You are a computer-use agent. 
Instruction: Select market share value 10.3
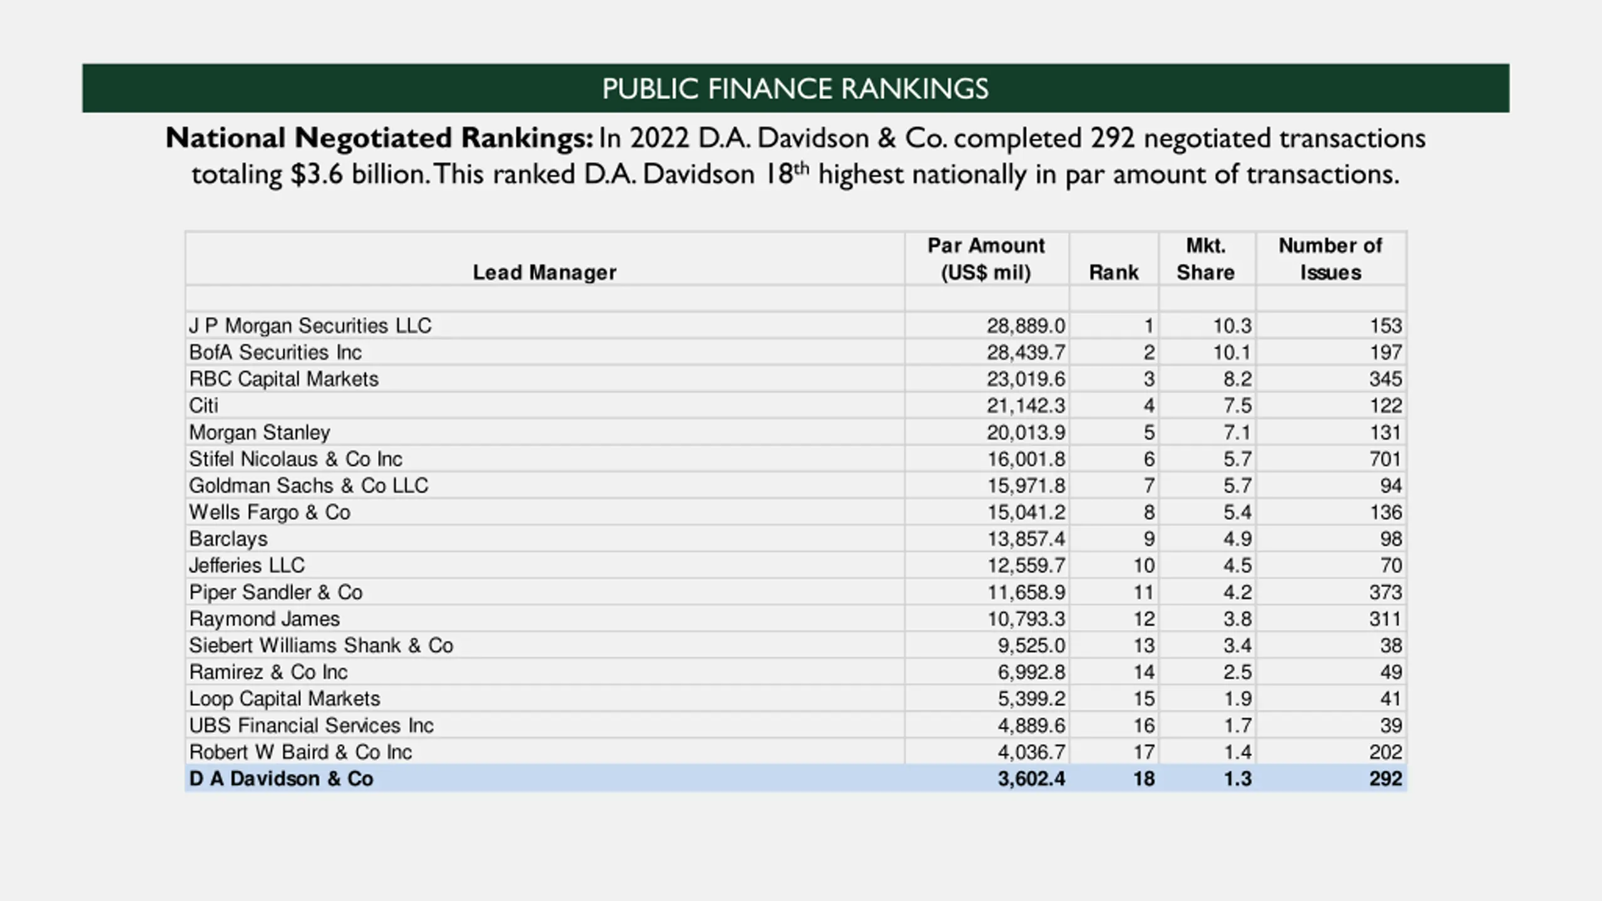click(x=1232, y=326)
